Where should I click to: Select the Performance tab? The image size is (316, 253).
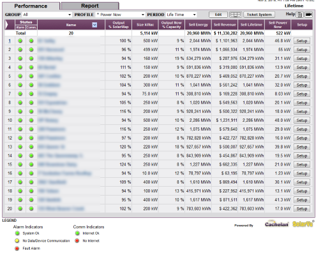click(x=31, y=6)
